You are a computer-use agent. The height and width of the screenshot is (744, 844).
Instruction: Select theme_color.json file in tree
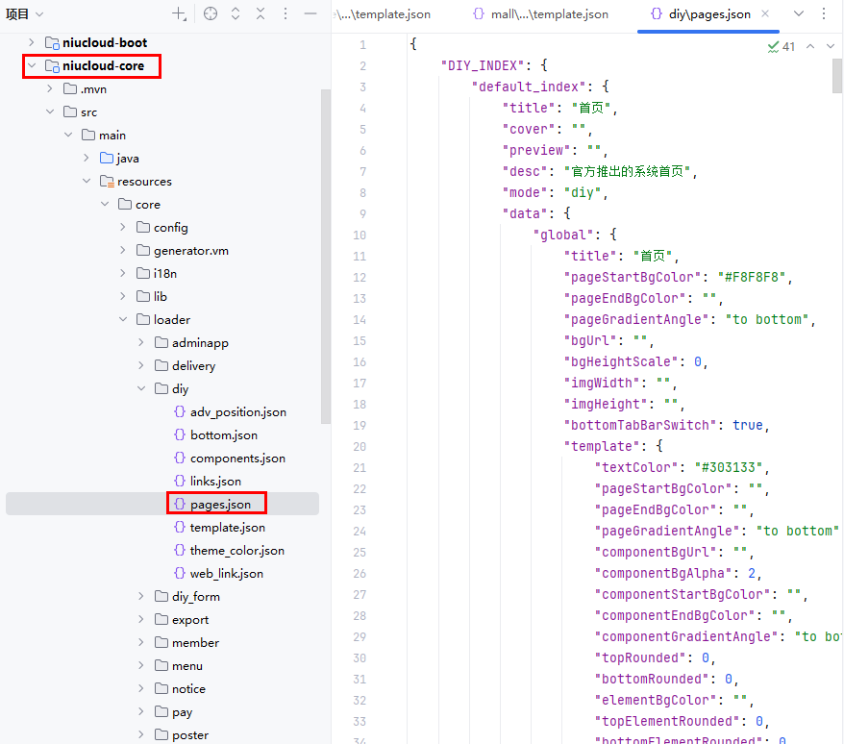coord(236,551)
